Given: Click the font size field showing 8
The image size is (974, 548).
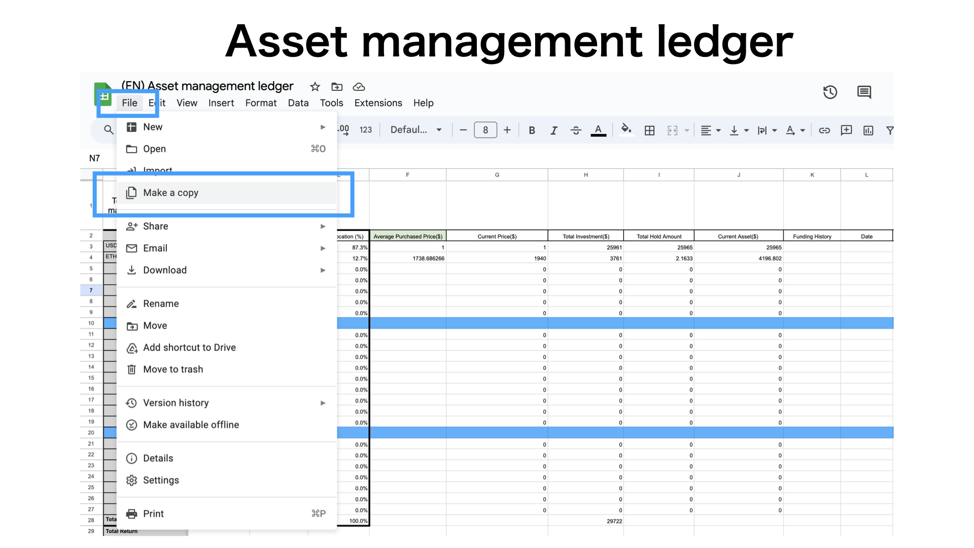Looking at the screenshot, I should click(x=485, y=130).
